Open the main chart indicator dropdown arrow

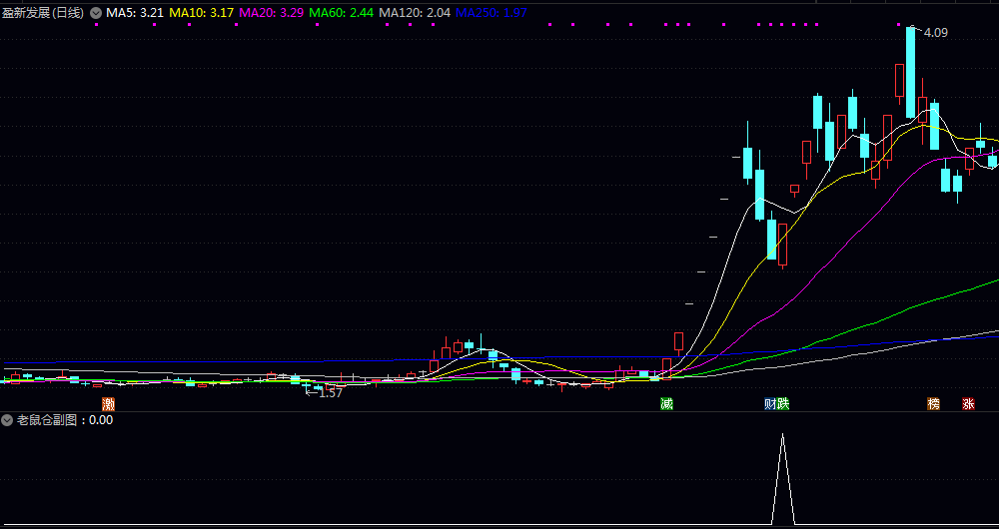point(96,13)
